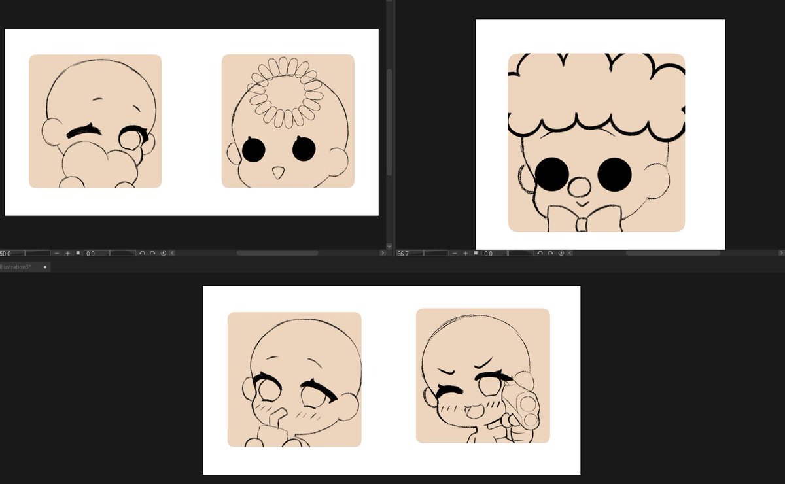785x484 pixels.
Task: Fit the left canvas to the window
Action: (x=78, y=253)
